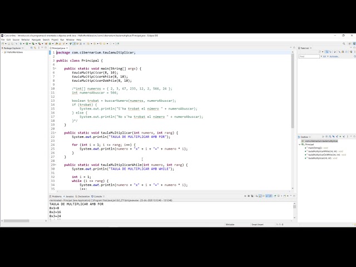Click the Maximize icon of the Console panel
This screenshot has width=356, height=267.
[x=294, y=196]
